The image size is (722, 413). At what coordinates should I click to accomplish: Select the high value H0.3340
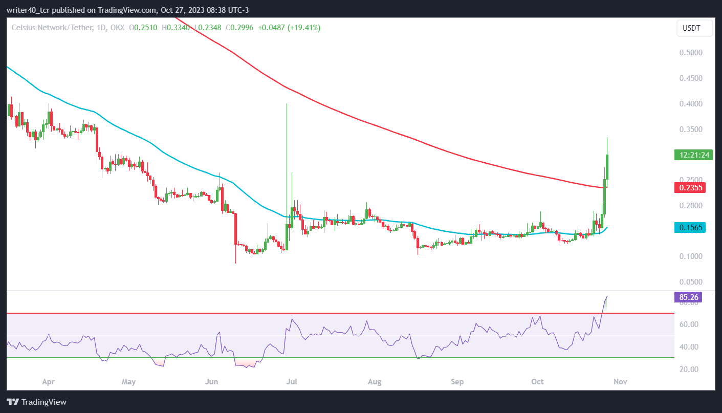[x=176, y=28]
